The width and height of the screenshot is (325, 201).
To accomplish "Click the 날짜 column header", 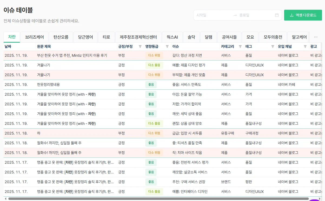I will coord(19,46).
